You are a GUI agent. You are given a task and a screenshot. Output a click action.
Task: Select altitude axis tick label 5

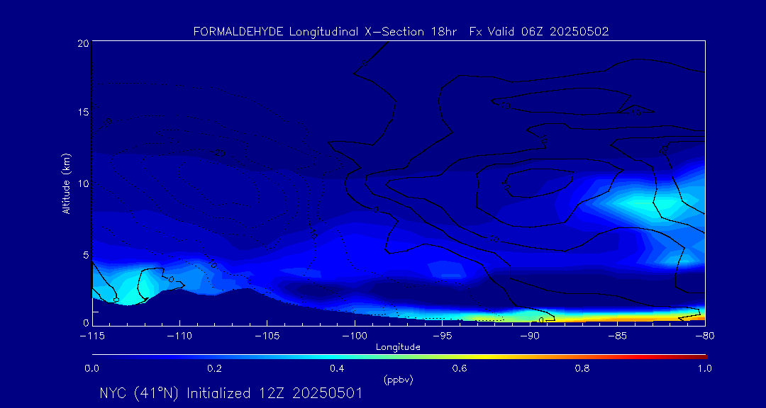[x=85, y=255]
